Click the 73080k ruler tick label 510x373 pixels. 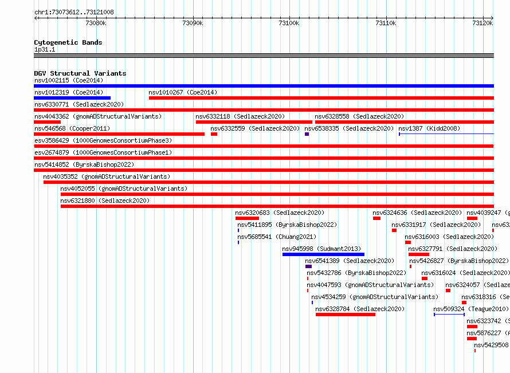96,23
